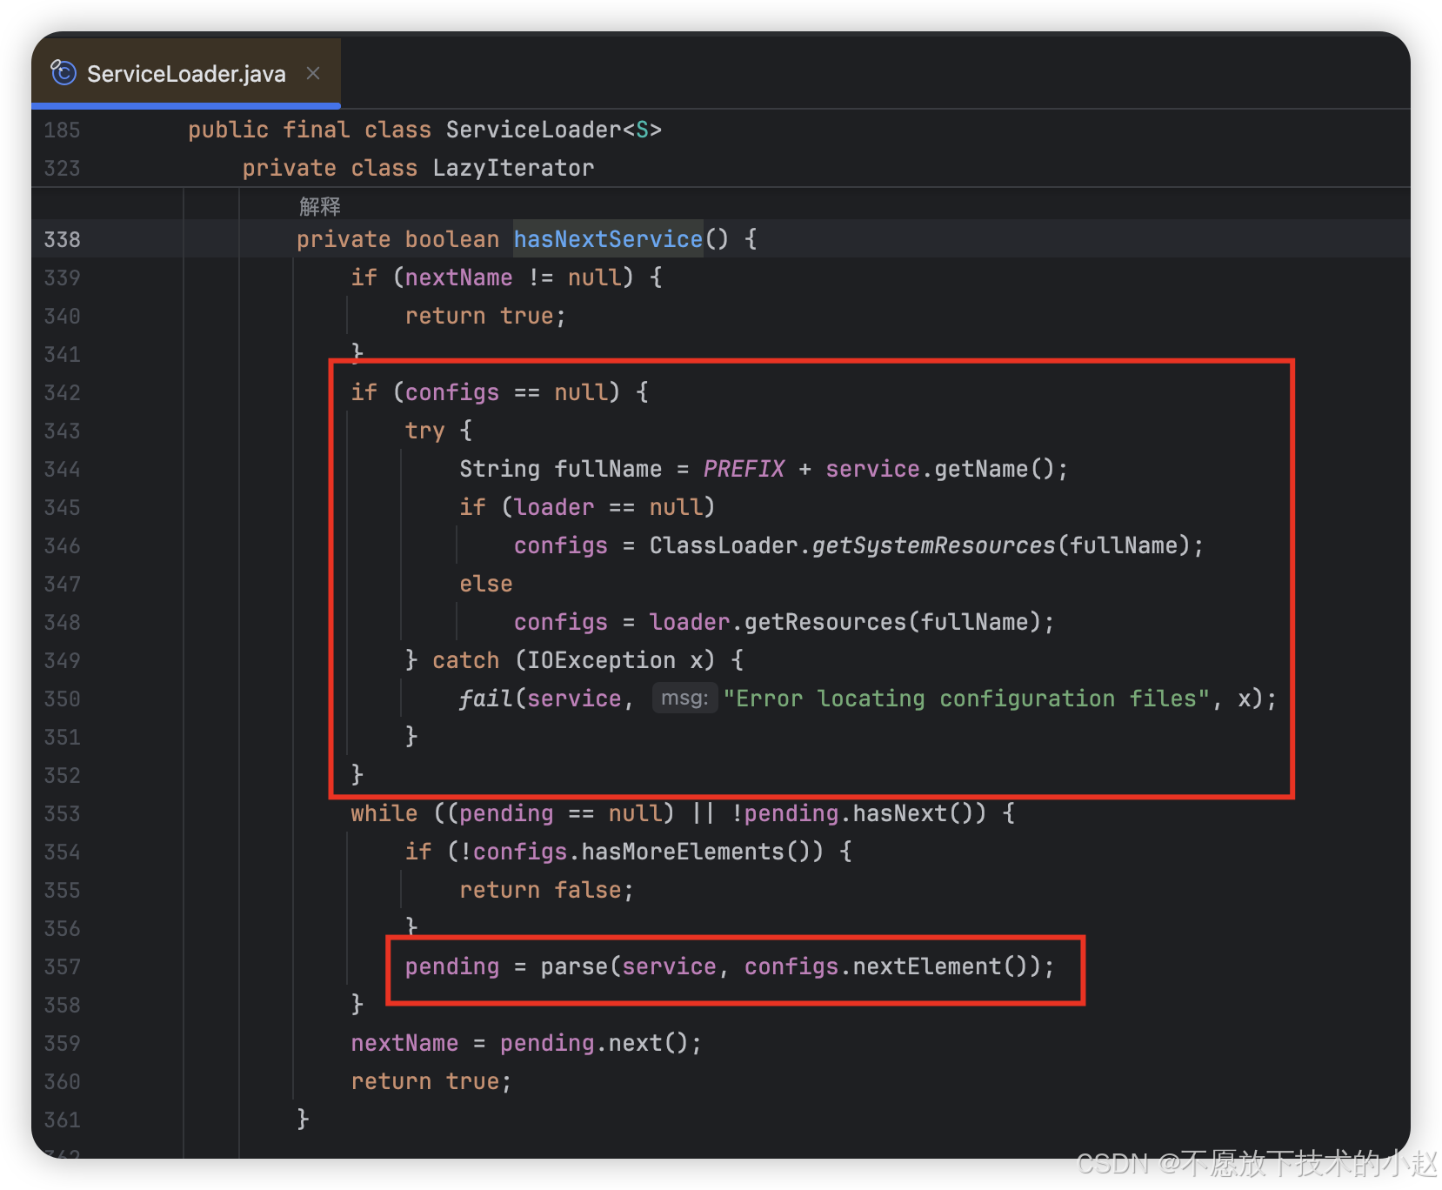Click the hasNextService method name
The image size is (1442, 1190).
[608, 239]
